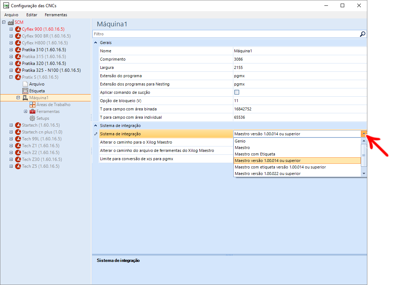
Task: Edit the Nome value Máquina1
Action: [x=300, y=51]
